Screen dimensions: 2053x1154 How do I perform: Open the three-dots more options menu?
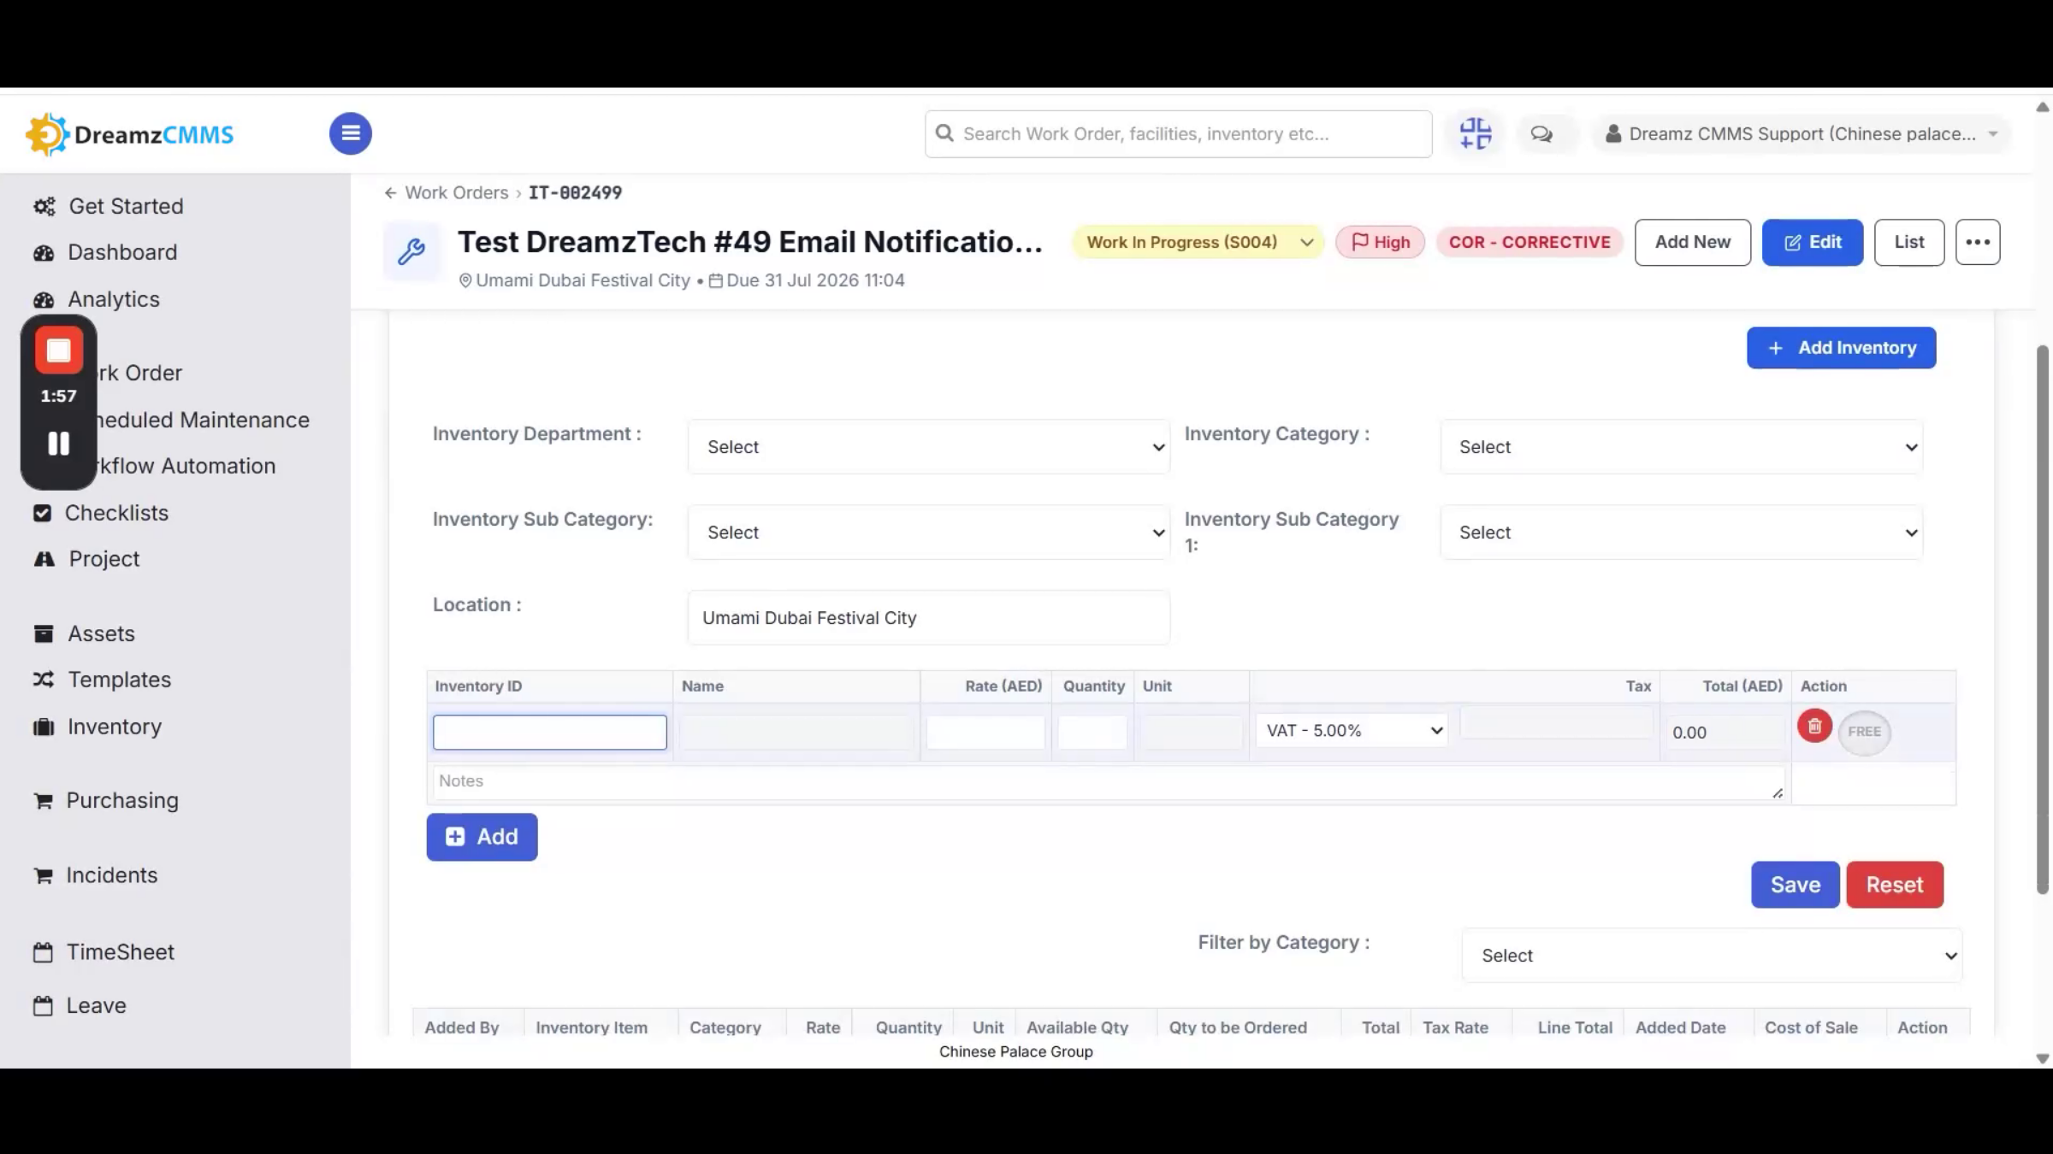pos(1978,242)
